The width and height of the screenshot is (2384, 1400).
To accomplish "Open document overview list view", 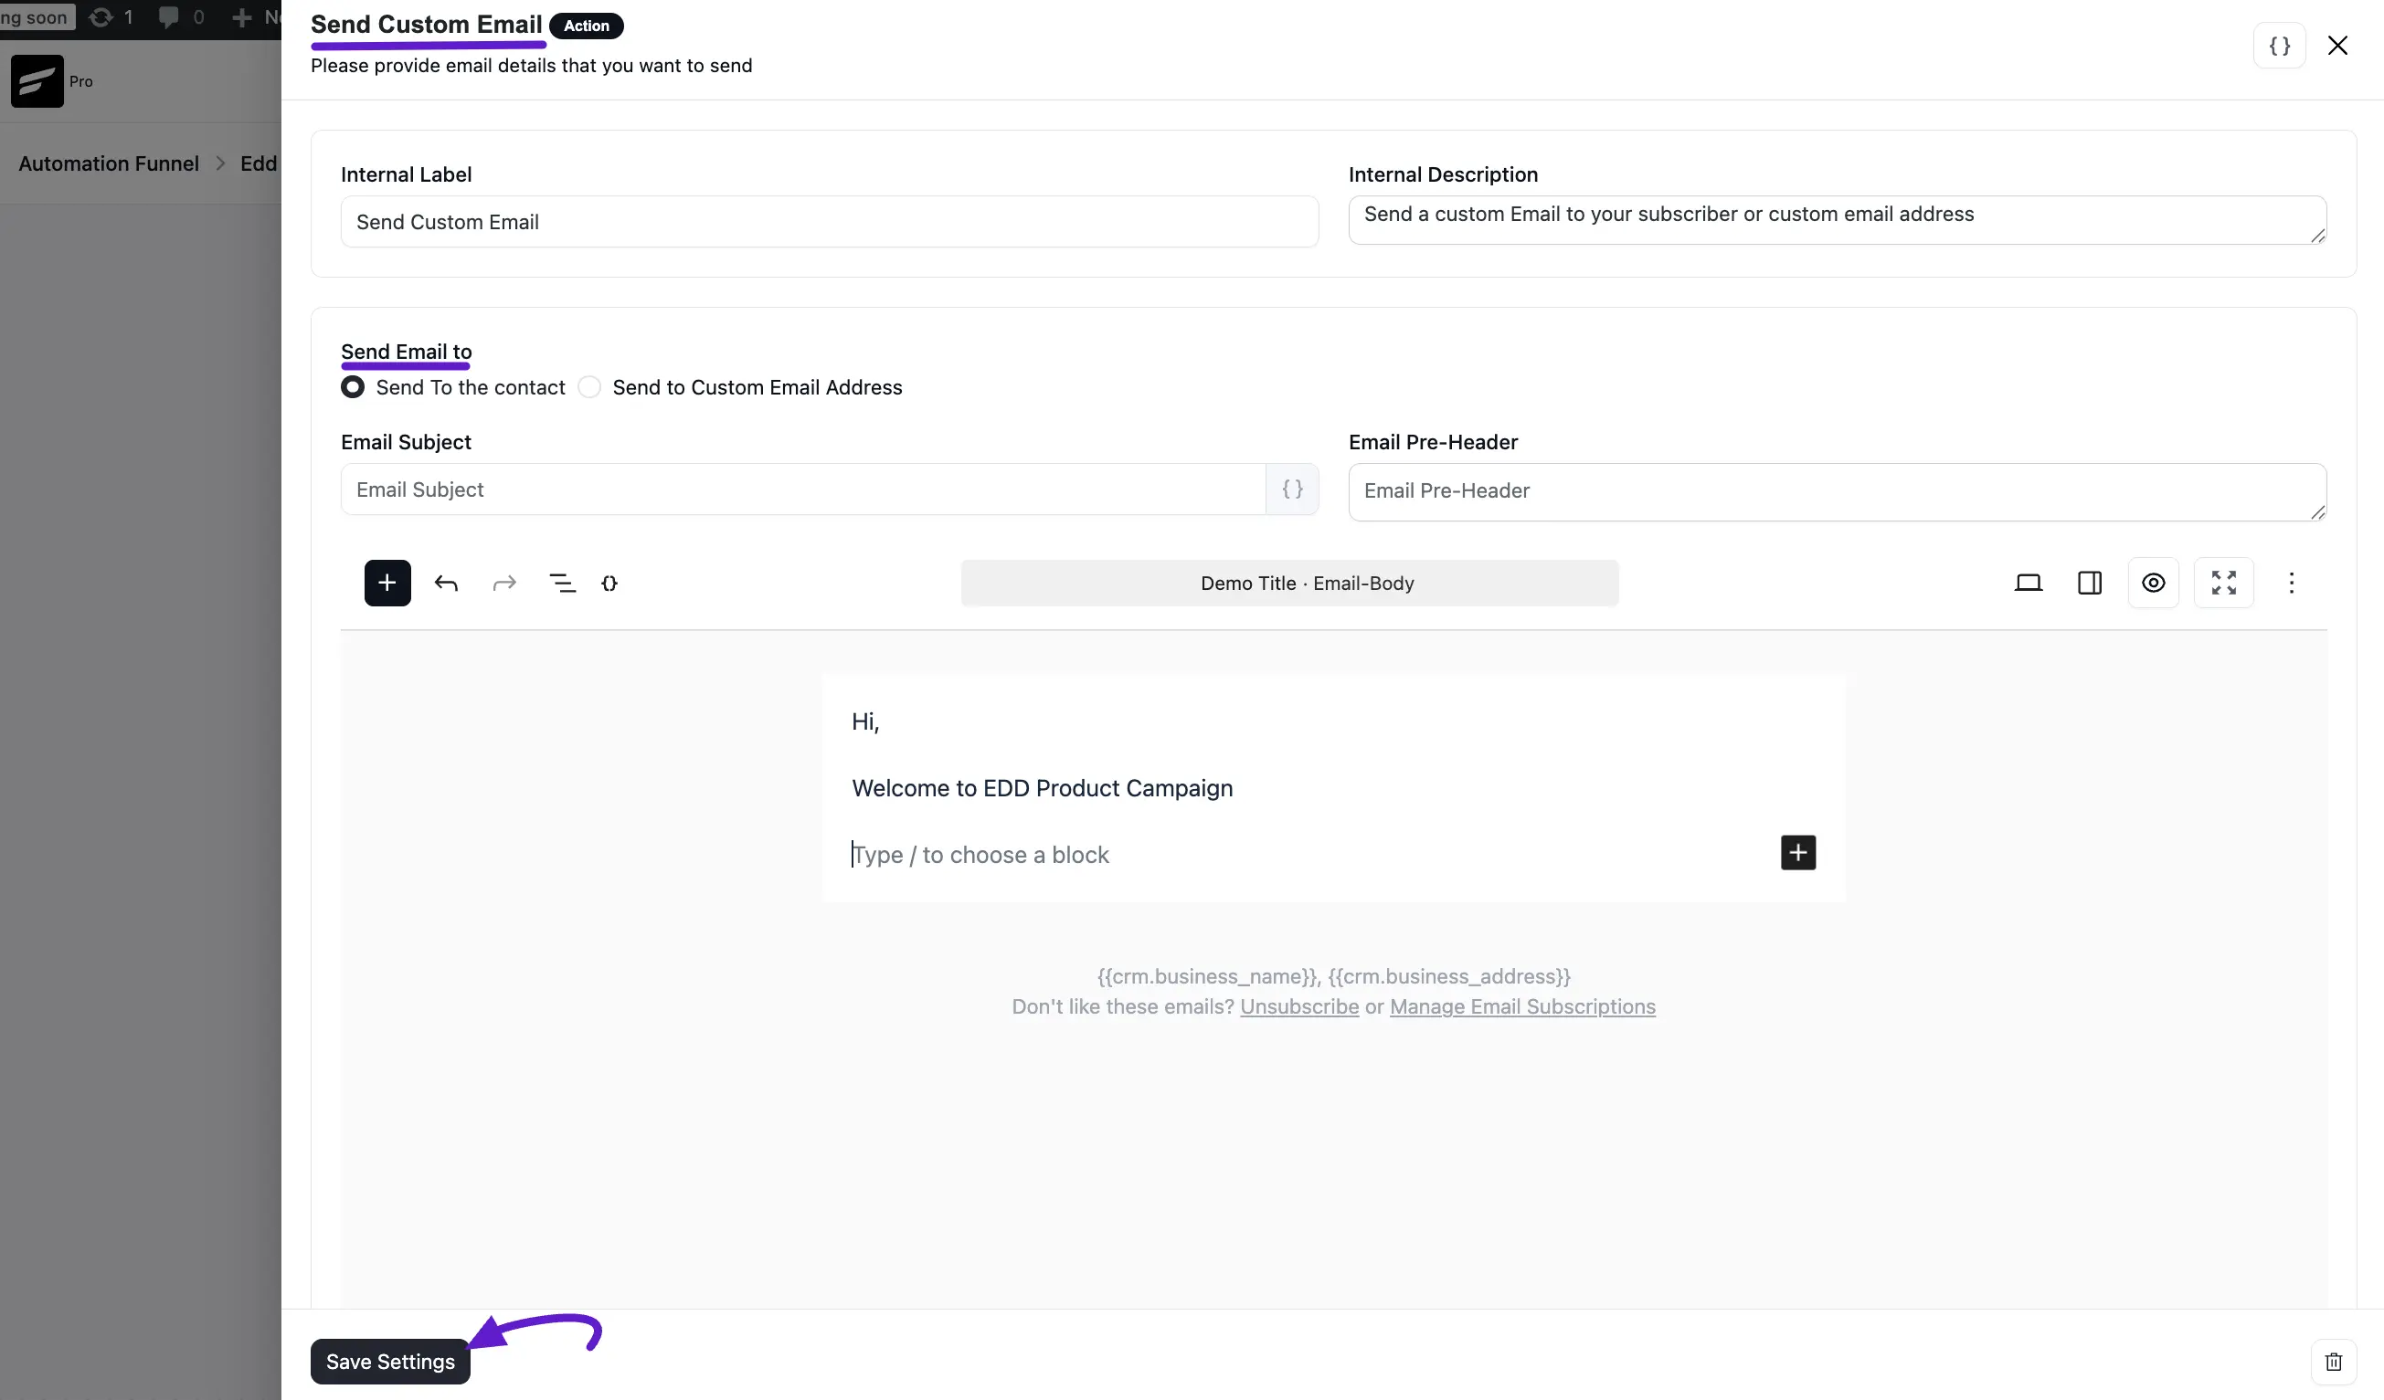I will pos(562,584).
